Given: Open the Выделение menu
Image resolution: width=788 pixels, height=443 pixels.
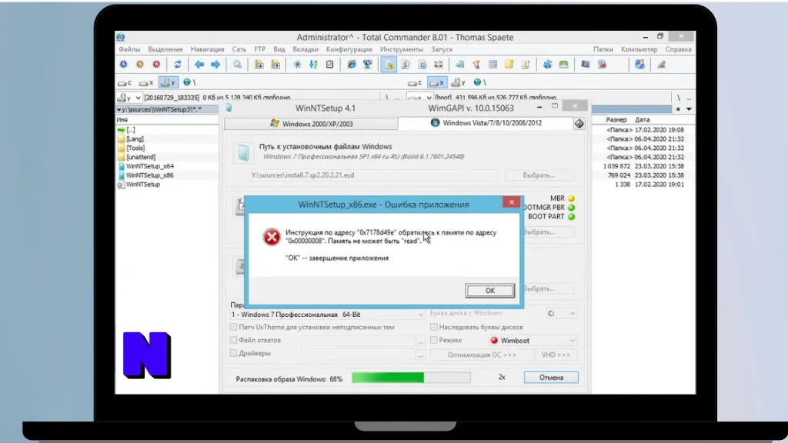Looking at the screenshot, I should tap(165, 49).
